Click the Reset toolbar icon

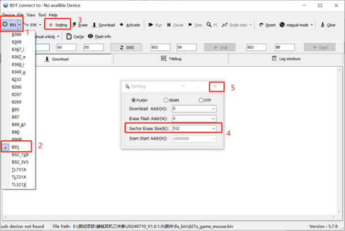(x=261, y=25)
